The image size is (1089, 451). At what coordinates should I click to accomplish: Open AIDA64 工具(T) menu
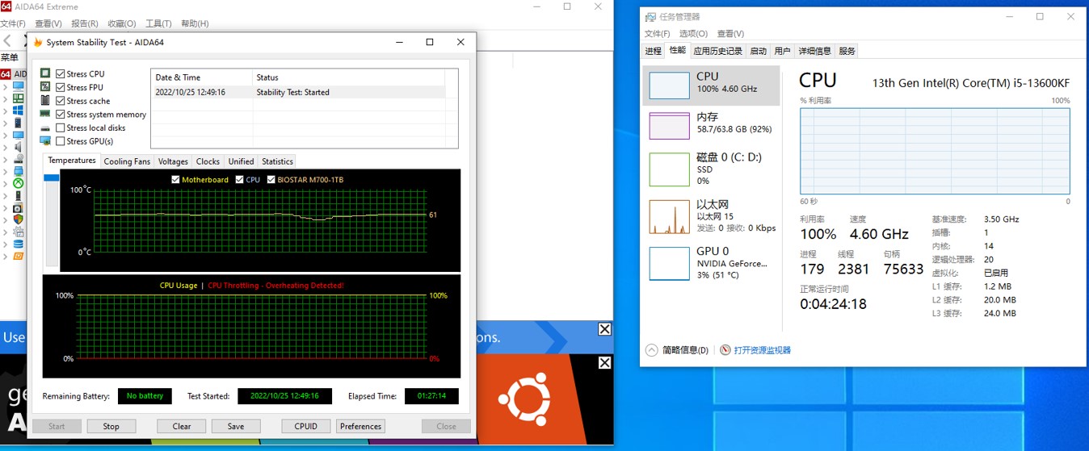[158, 23]
